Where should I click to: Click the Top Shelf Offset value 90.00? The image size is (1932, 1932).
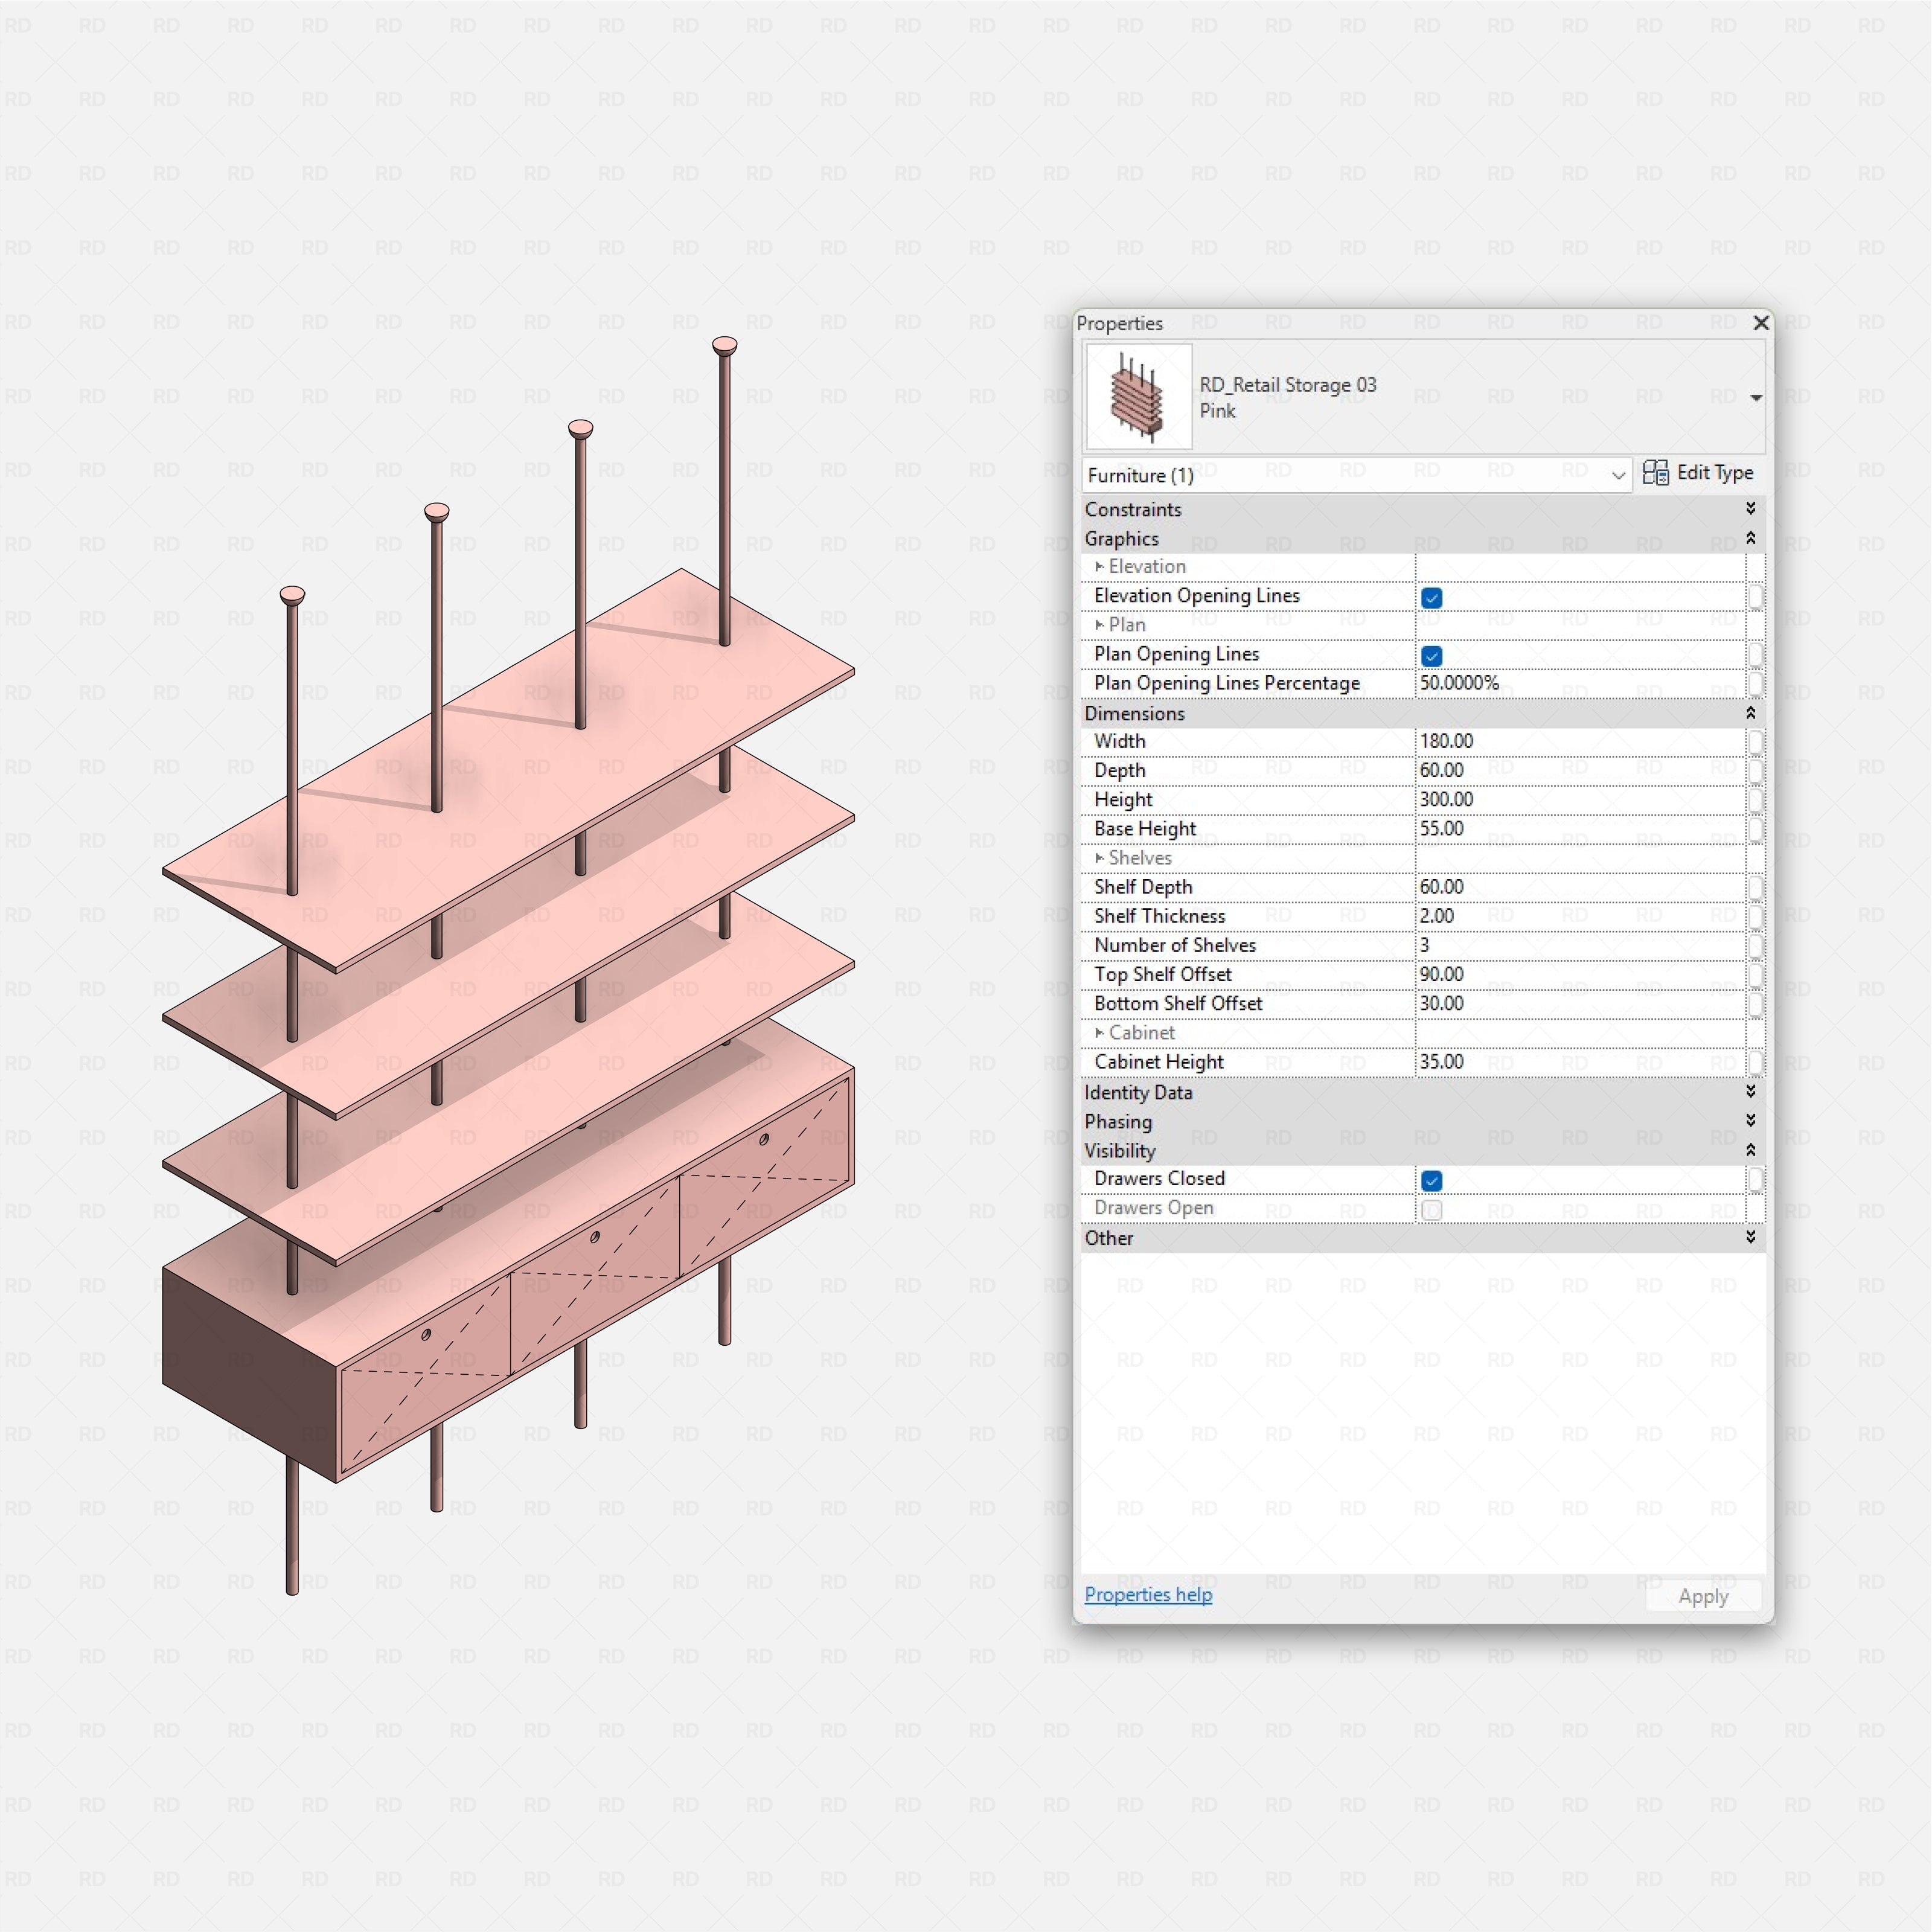point(1580,974)
